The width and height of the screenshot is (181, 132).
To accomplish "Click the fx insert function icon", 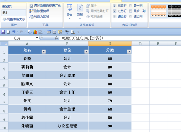I will pos(56,38).
